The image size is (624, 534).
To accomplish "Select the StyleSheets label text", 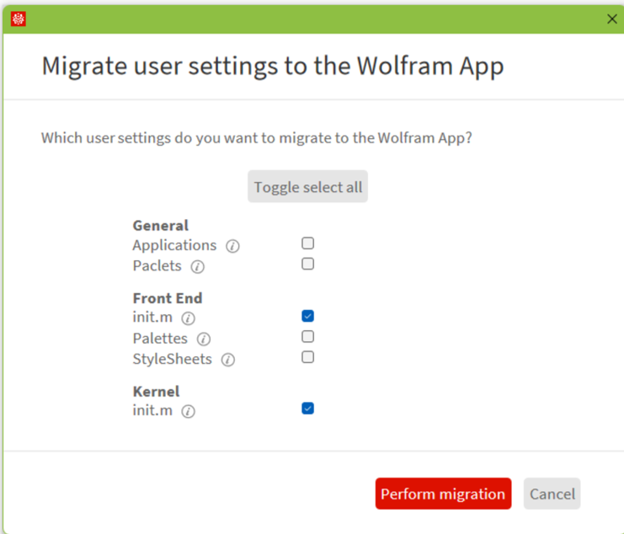I will (x=172, y=359).
